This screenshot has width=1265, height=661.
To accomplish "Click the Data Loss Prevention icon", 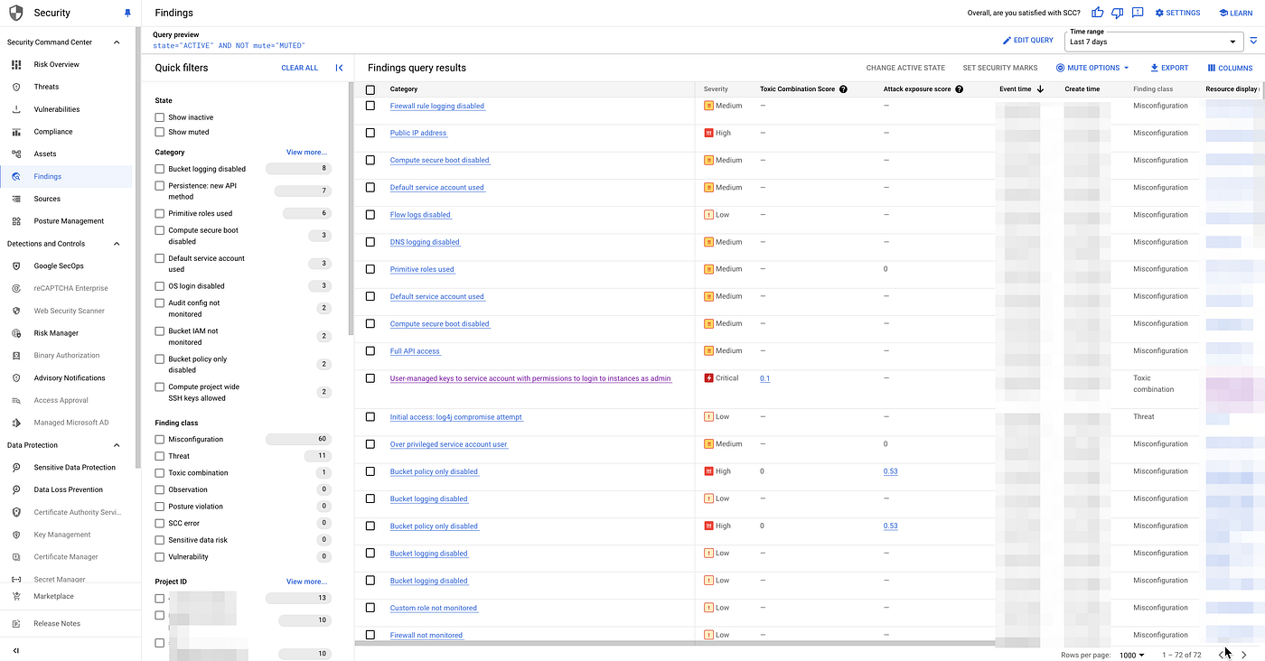I will click(16, 489).
